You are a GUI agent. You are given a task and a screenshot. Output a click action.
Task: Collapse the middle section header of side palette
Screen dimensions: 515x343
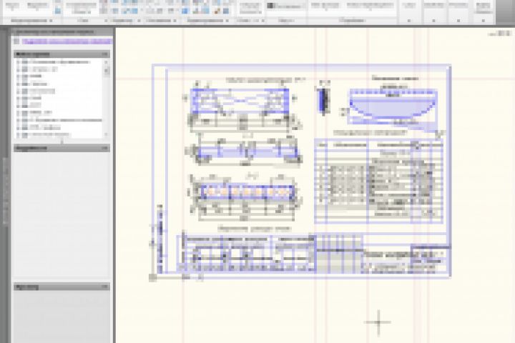(x=104, y=148)
